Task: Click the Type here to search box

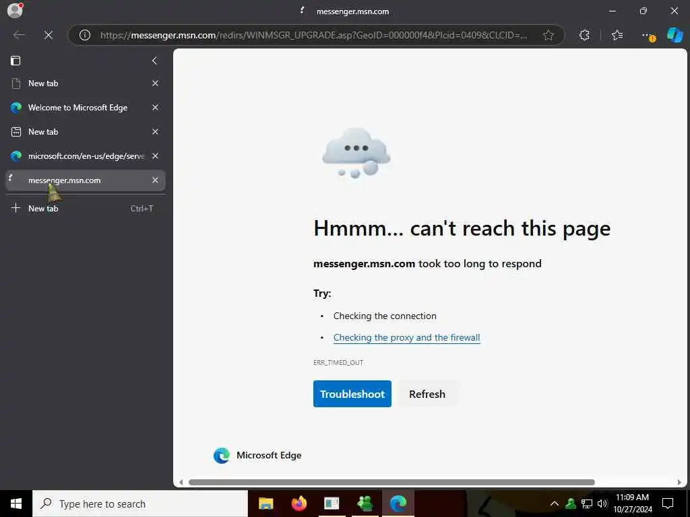Action: point(140,504)
